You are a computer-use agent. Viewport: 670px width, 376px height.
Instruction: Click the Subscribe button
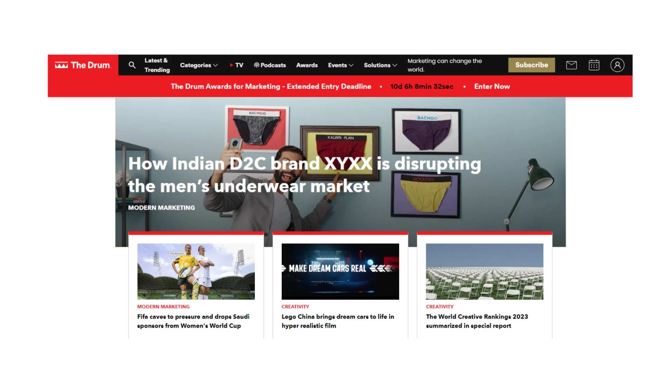click(x=531, y=65)
